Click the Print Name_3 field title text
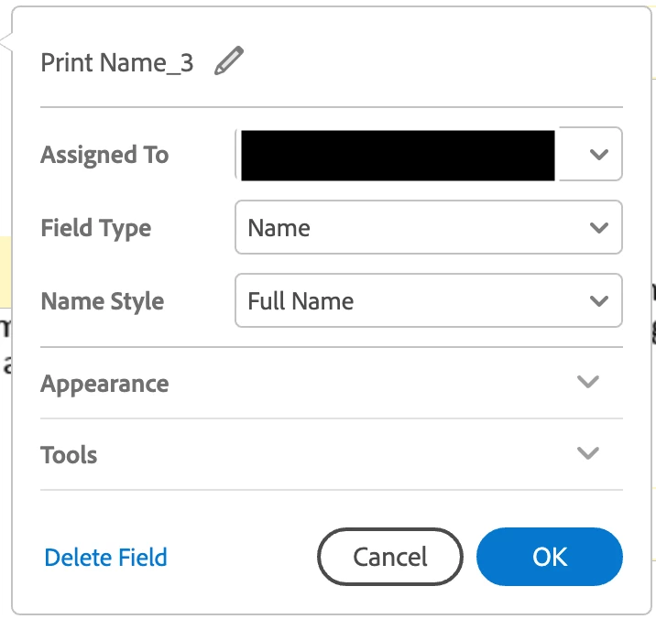 point(117,63)
